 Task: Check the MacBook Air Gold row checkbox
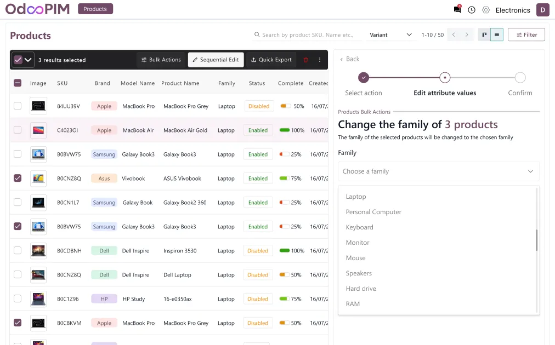(18, 130)
